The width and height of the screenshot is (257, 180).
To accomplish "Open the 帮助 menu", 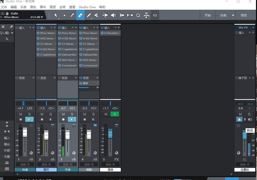I will click(x=102, y=7).
